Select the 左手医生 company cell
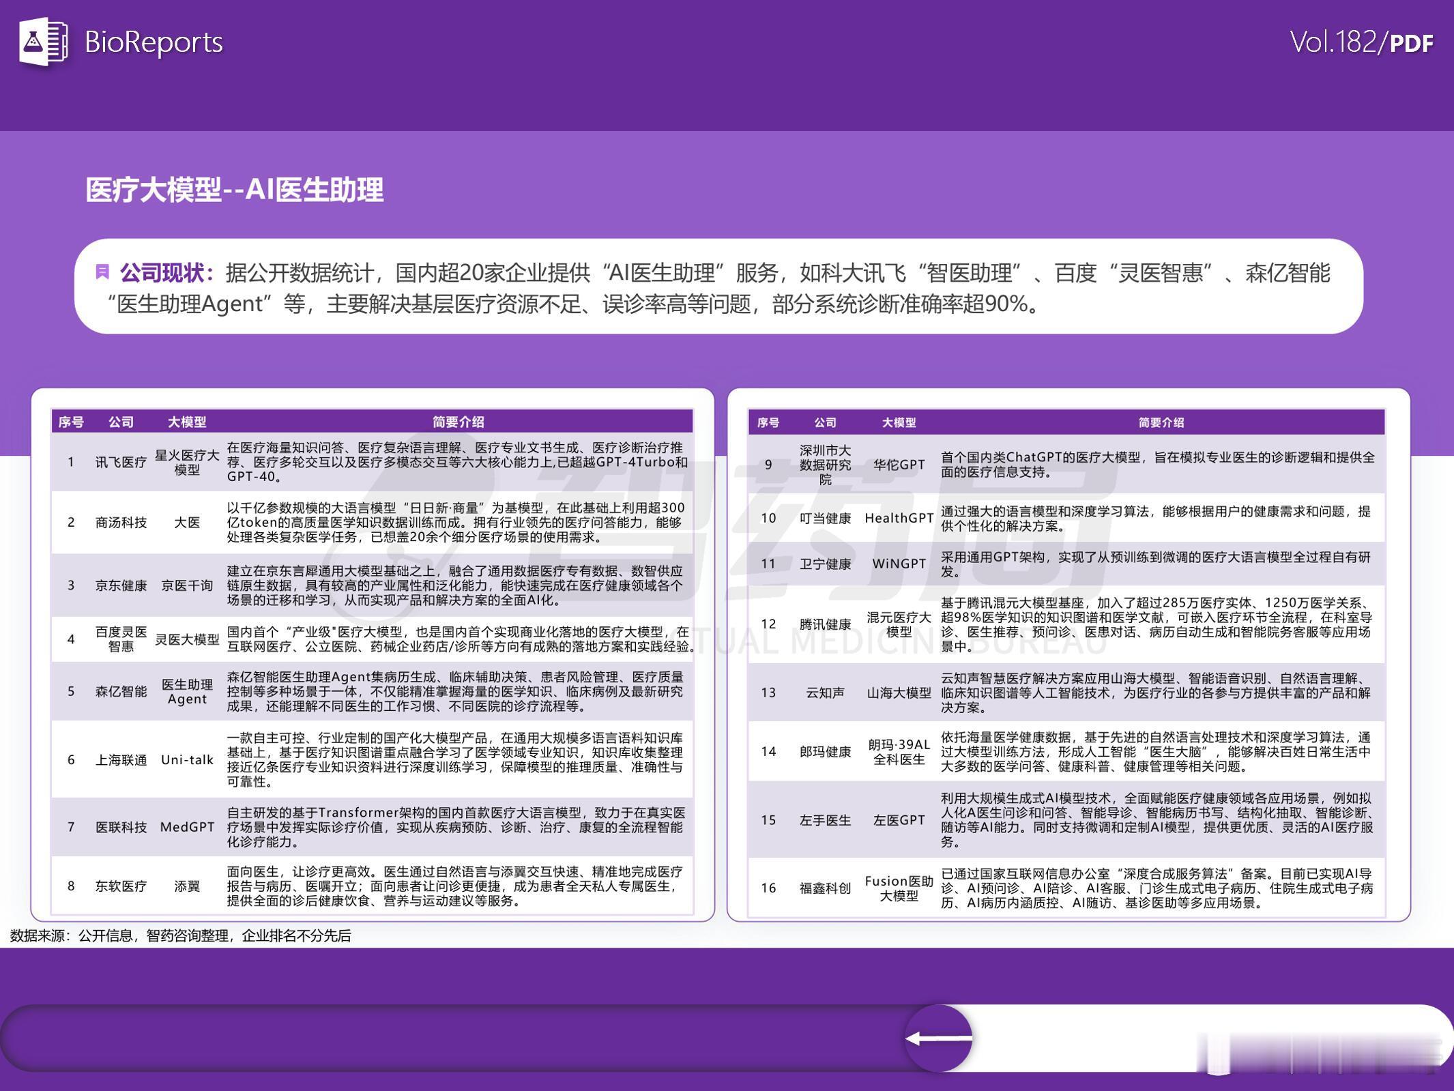 click(825, 819)
